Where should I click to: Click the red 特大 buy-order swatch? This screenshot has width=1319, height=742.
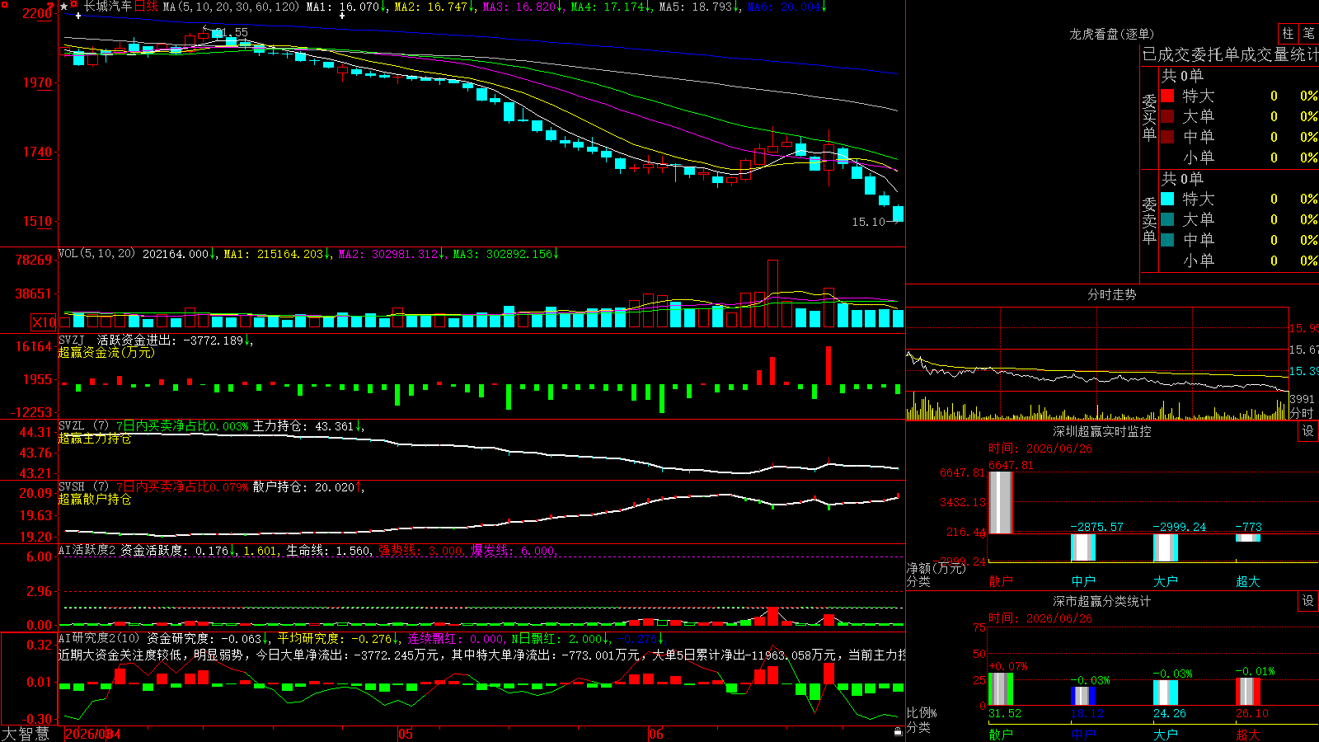coord(1167,96)
